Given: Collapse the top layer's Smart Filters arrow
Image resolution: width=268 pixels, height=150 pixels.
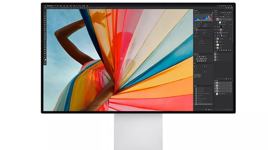Looking at the screenshot, I should coord(232,19).
